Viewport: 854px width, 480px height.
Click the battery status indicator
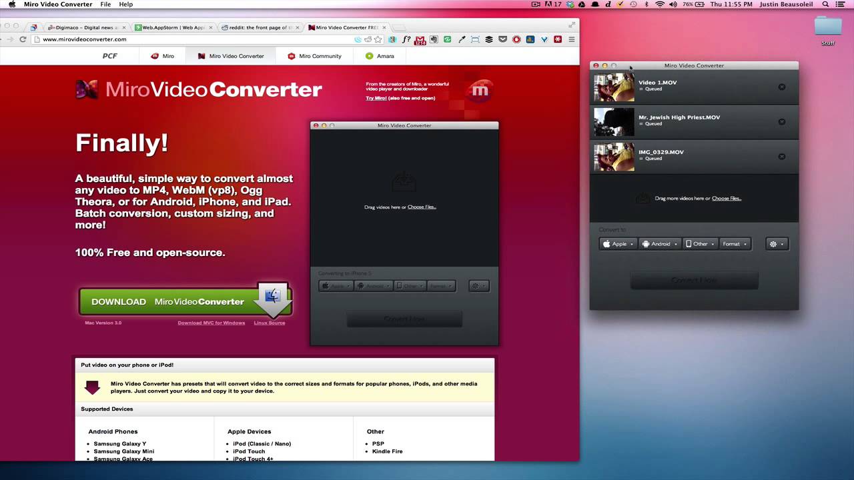(x=694, y=4)
